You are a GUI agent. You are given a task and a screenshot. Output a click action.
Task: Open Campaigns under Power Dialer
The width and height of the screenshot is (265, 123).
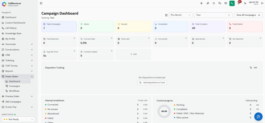18,86
